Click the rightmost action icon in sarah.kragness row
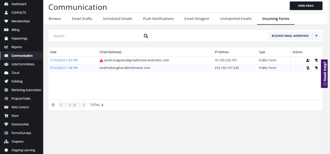The height and width of the screenshot is (154, 330). 316,60
